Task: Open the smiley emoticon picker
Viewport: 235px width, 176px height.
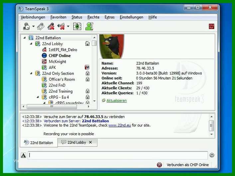Action: (212, 155)
